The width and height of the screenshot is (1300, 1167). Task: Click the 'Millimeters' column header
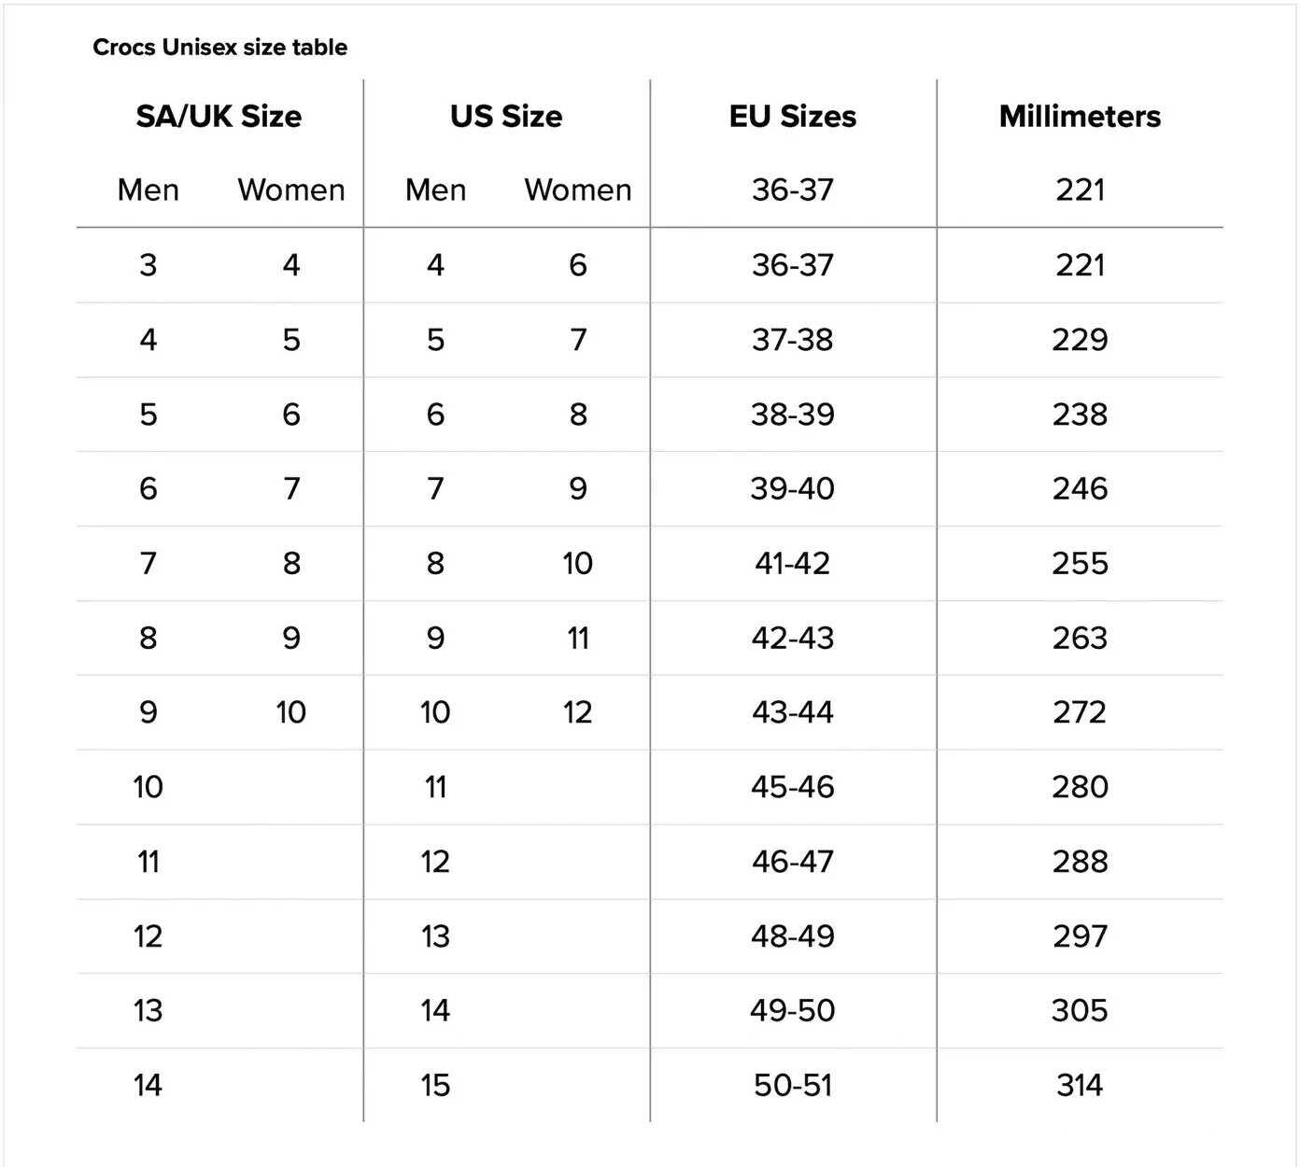click(1080, 117)
